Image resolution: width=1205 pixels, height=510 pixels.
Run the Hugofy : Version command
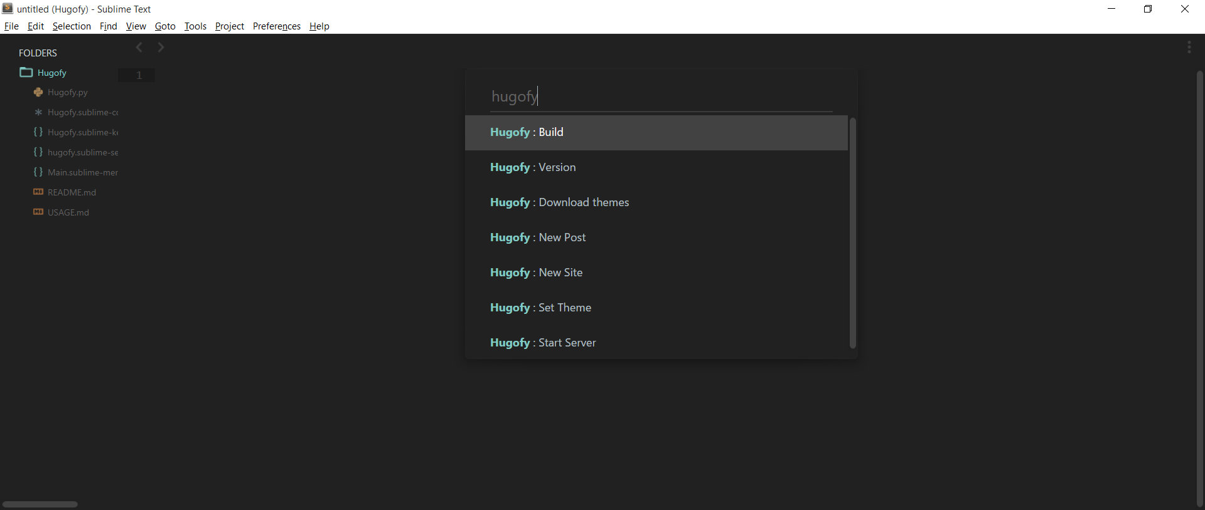click(656, 167)
